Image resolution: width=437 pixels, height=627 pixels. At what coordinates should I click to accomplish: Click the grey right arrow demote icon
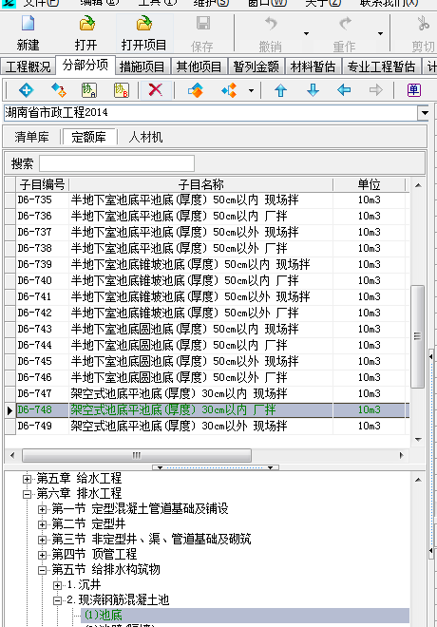[x=376, y=90]
